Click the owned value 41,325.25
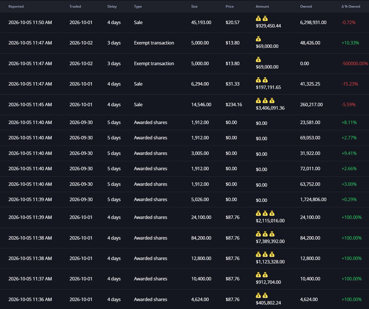 pyautogui.click(x=310, y=84)
